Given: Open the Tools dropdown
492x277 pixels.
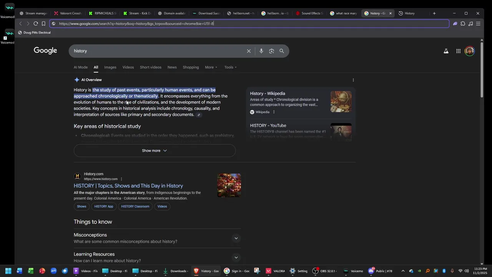Looking at the screenshot, I should click(x=231, y=67).
